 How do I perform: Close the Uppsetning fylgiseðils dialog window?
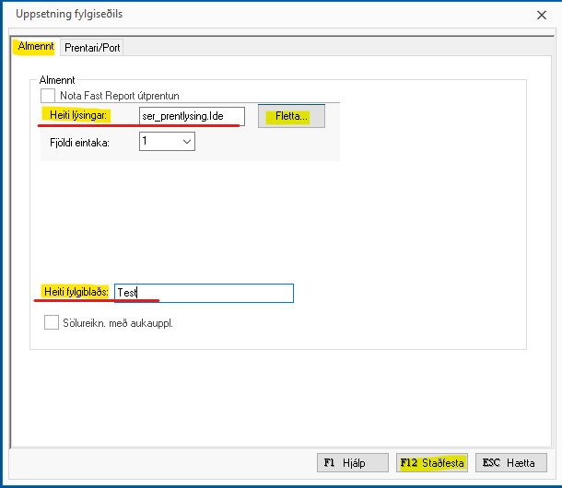coord(541,15)
